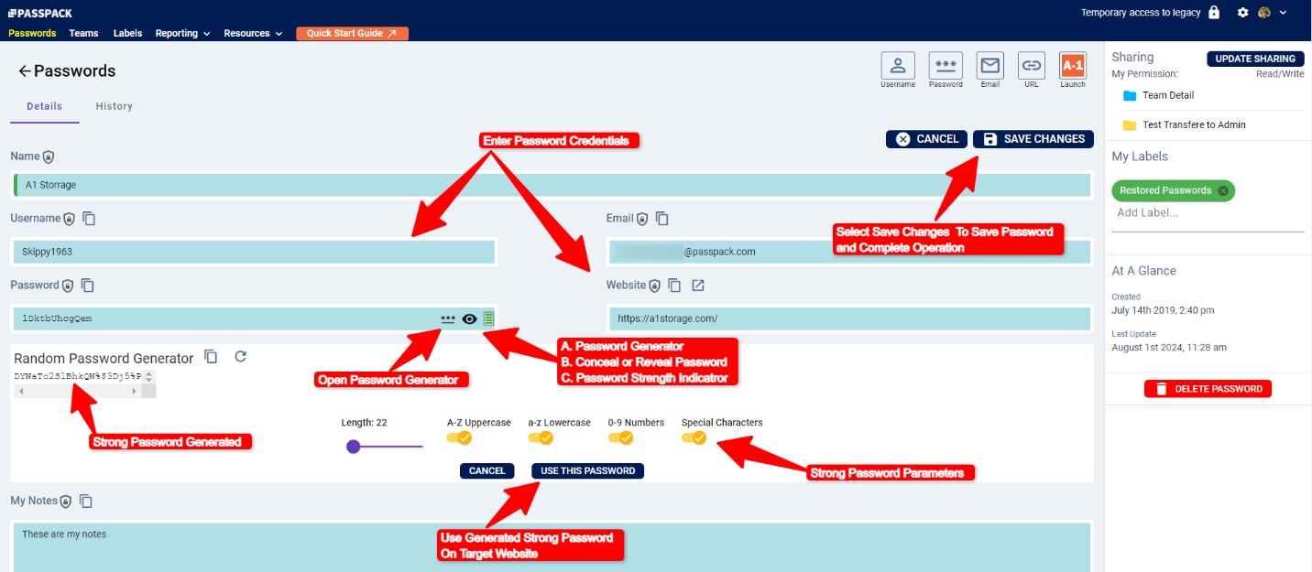
Task: Switch to the History tab
Action: click(x=115, y=106)
